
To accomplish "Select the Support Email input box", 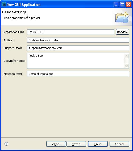I will point(78,48).
